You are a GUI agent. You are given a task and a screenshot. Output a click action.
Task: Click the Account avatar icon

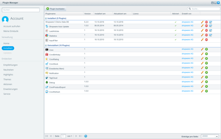pyautogui.click(x=5, y=19)
